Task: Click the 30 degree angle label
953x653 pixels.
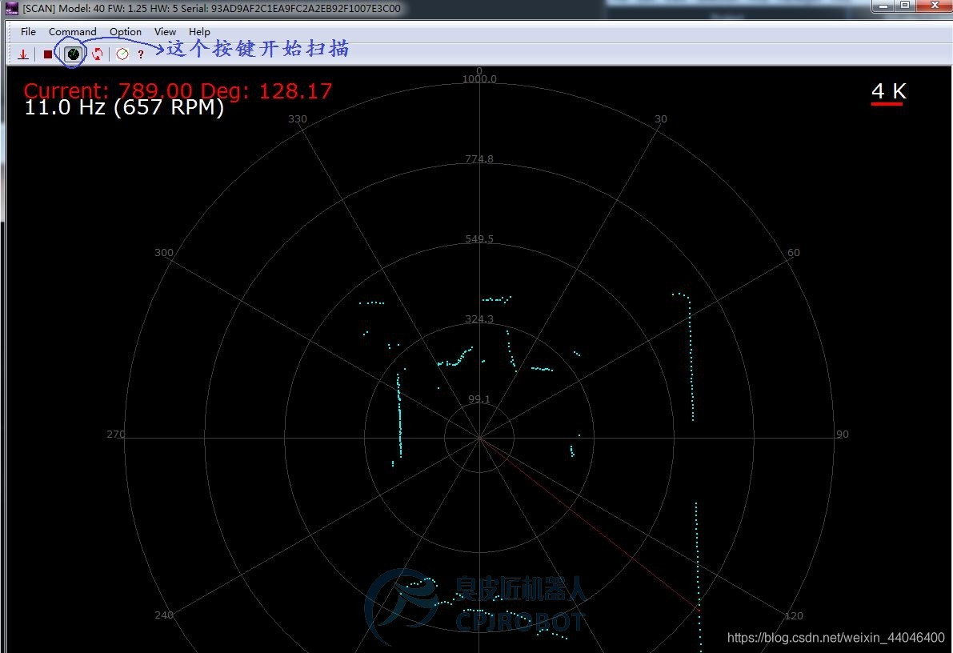Action: 661,119
